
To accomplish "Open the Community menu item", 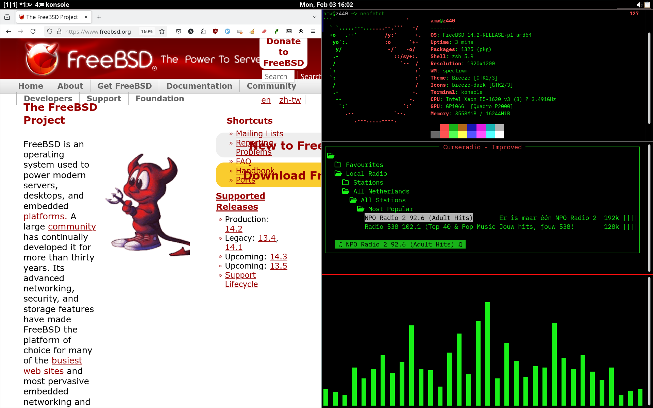I will (x=271, y=86).
